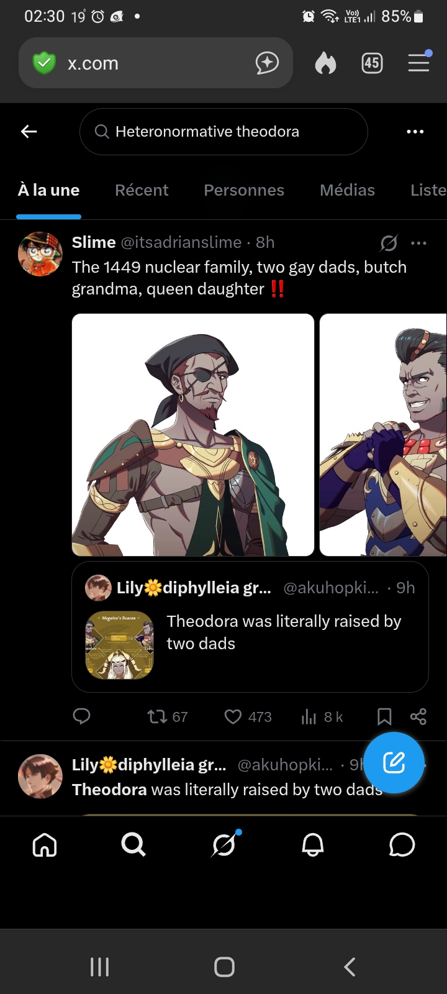Open the pirate character image thumbnail
Image resolution: width=447 pixels, height=994 pixels.
[193, 435]
